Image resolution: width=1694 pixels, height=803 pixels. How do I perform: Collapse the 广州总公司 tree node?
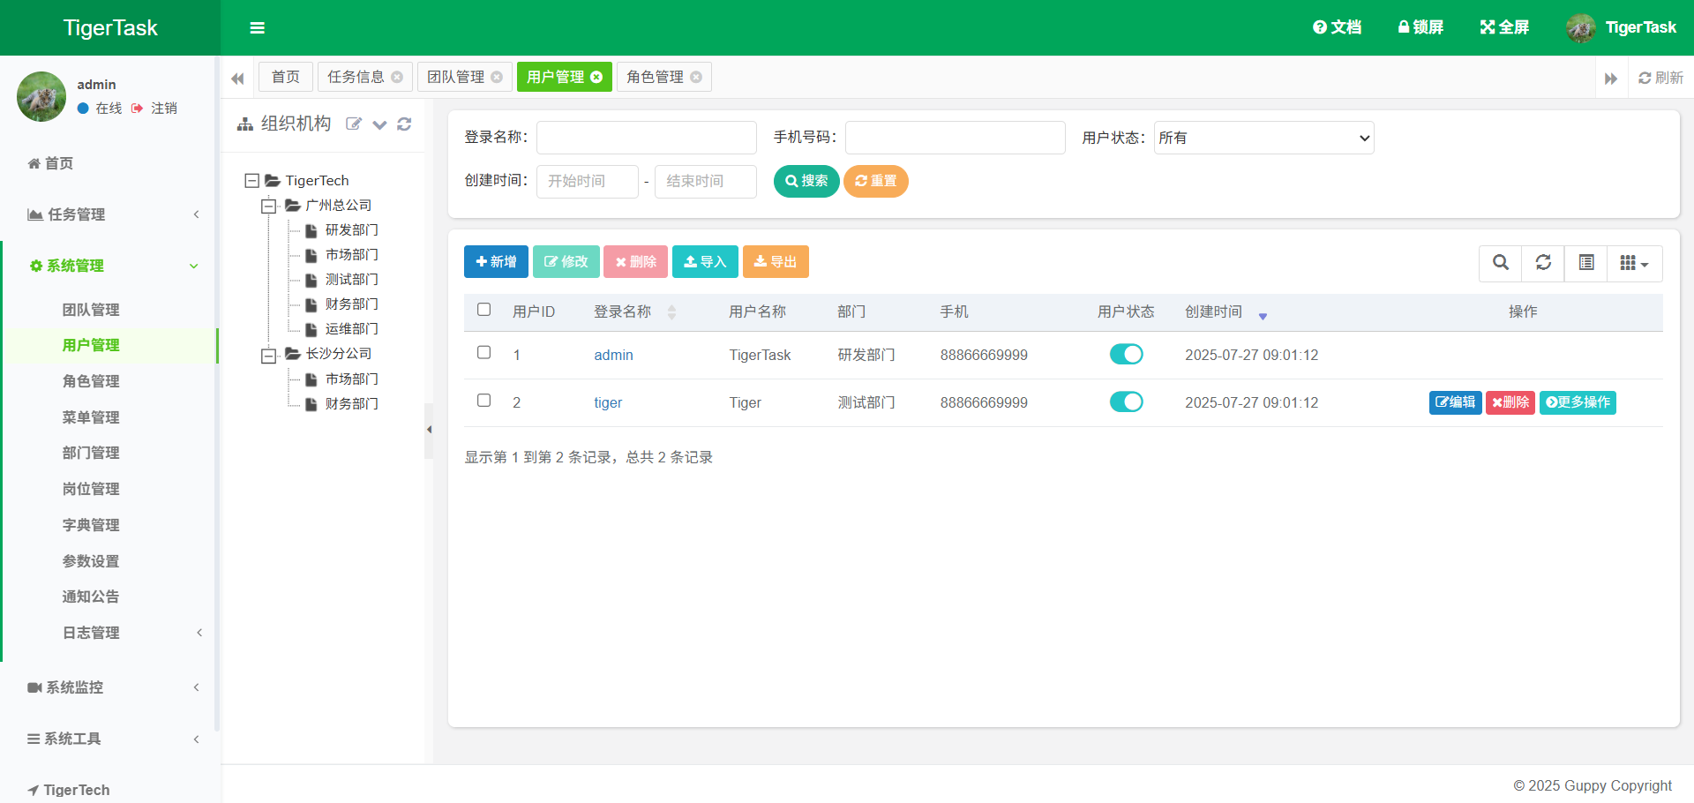tap(268, 206)
